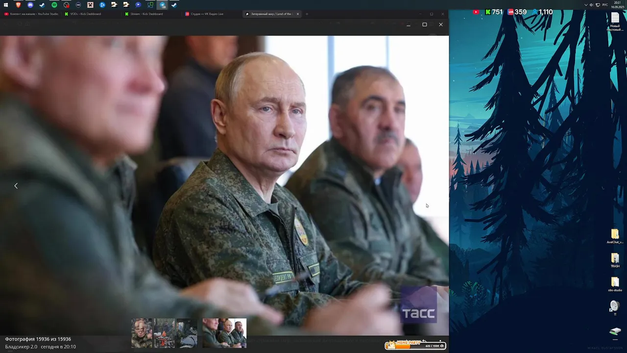Select the obs-studio desktop folder
The image size is (627, 353).
[615, 284]
